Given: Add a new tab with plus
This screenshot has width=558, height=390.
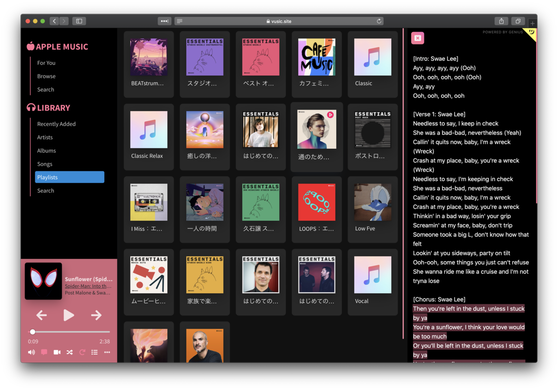Looking at the screenshot, I should coord(533,23).
